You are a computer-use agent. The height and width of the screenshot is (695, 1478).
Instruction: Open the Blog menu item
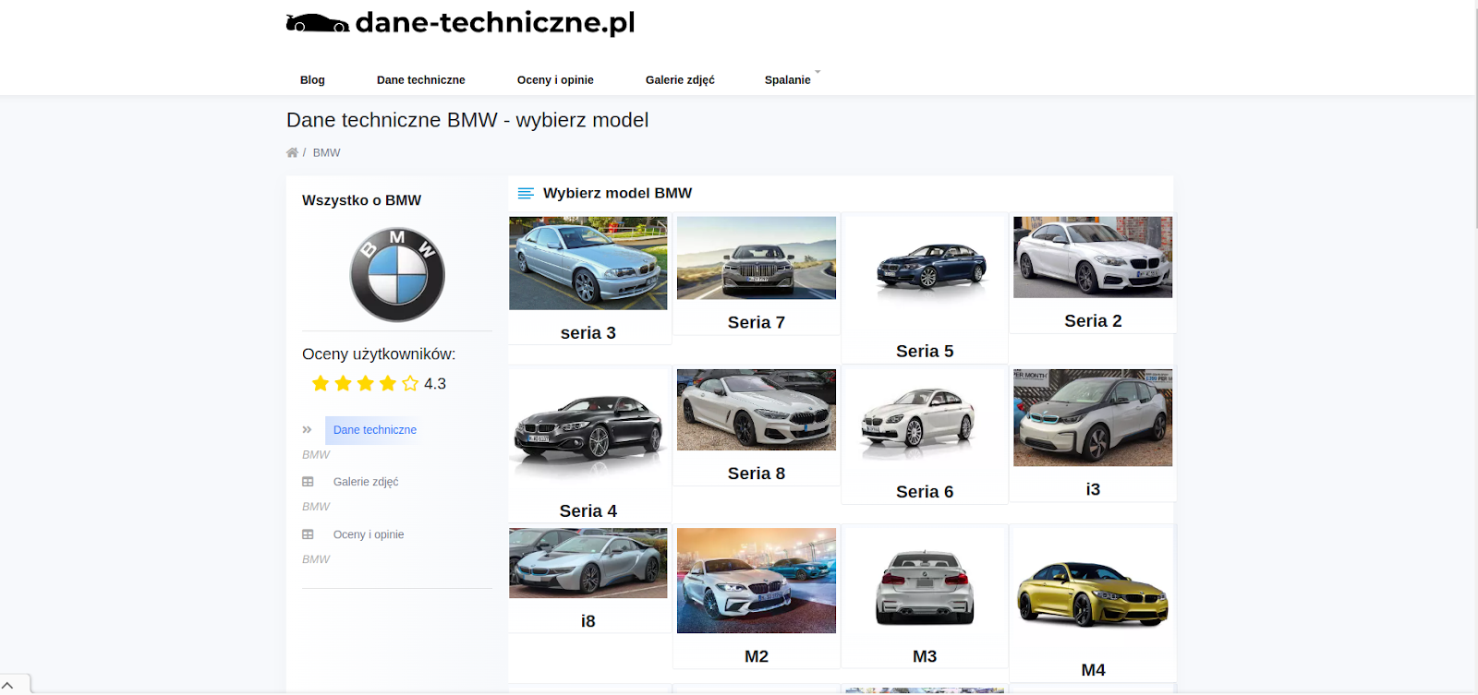coord(312,80)
